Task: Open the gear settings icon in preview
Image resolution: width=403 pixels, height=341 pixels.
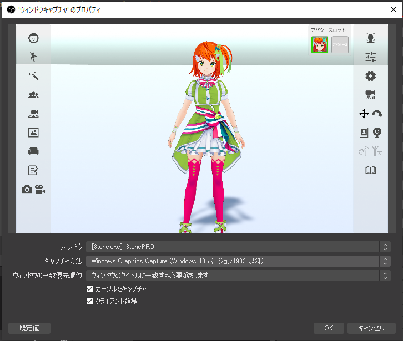Action: point(371,76)
